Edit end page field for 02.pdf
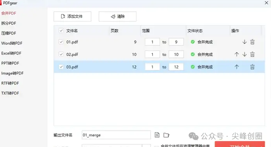The height and width of the screenshot is (147, 271). pyautogui.click(x=176, y=54)
